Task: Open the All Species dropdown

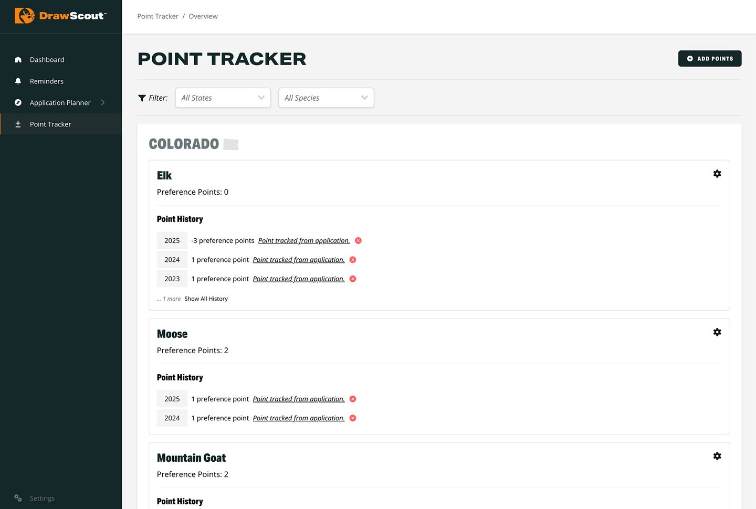Action: click(x=326, y=98)
